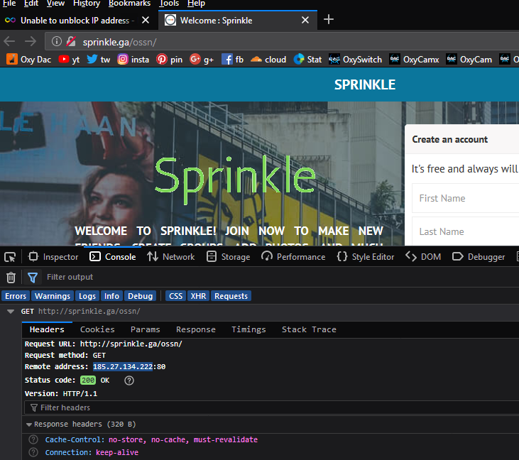519x460 pixels.
Task: Open the g+ Google Plus bookmark
Action: point(201,60)
